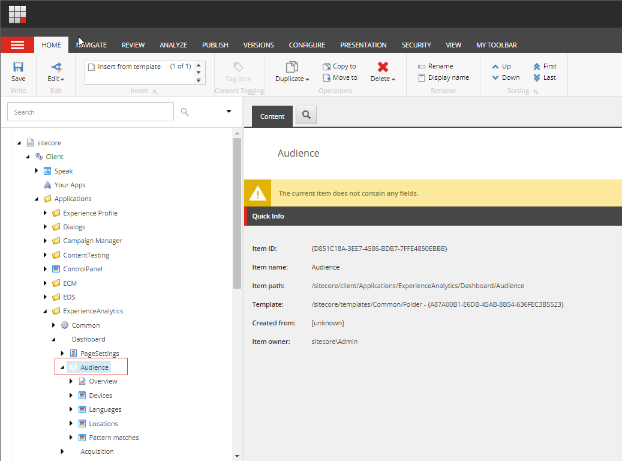Click the Overview item icon

tap(82, 381)
